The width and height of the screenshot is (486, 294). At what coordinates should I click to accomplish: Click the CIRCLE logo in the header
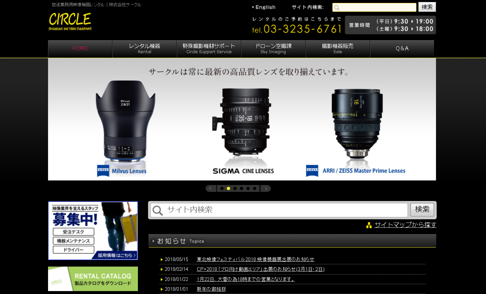(70, 22)
